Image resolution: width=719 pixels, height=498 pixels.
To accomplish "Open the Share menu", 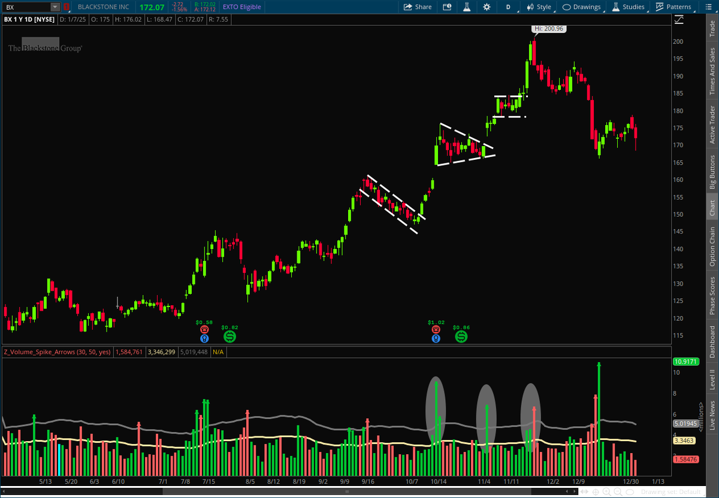I will [418, 7].
